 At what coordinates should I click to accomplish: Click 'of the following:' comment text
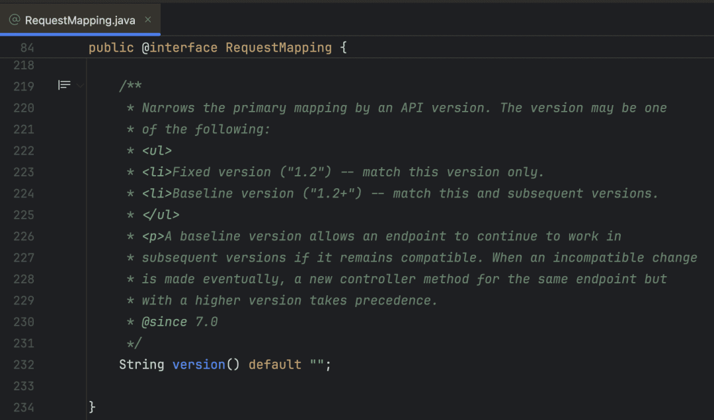tap(206, 129)
